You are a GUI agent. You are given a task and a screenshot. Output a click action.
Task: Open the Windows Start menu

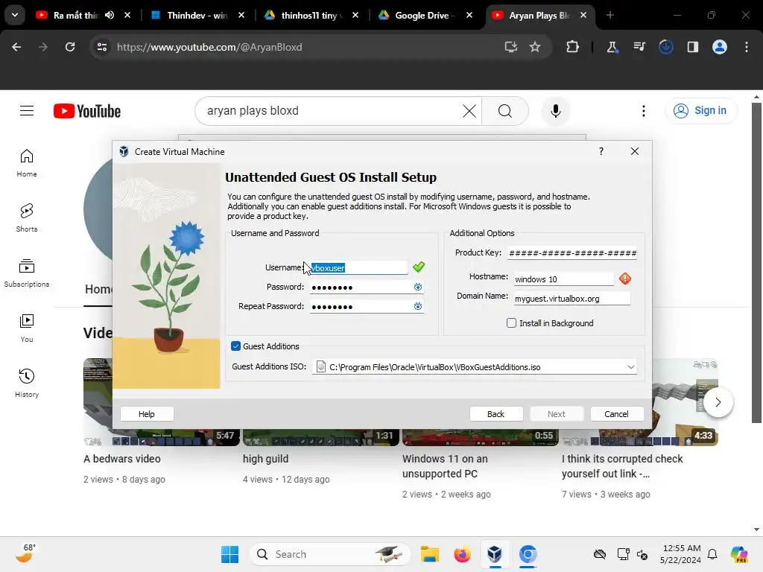pyautogui.click(x=229, y=554)
